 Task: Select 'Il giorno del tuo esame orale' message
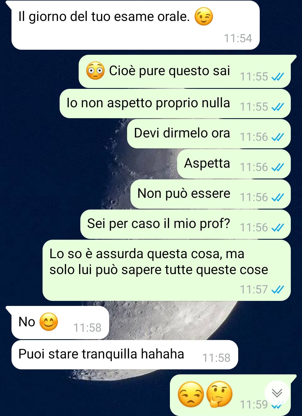[x=135, y=25]
